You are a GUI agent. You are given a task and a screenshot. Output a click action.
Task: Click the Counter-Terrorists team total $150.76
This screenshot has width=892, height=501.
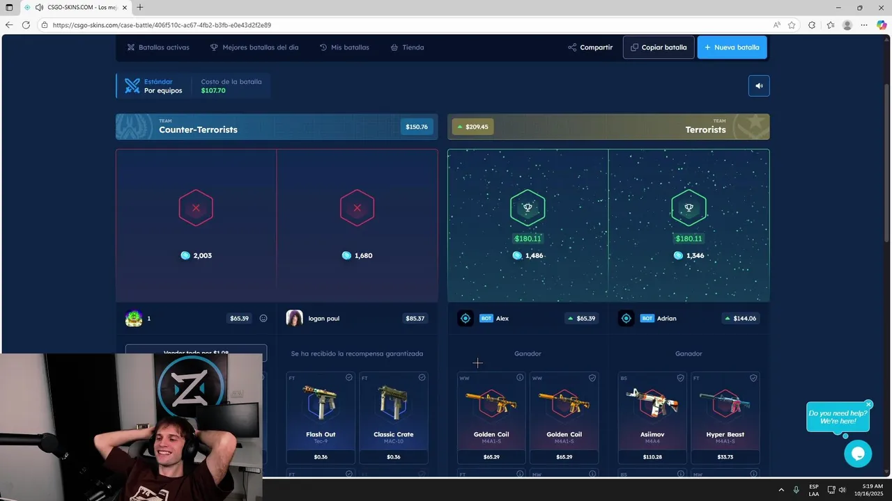coord(417,127)
